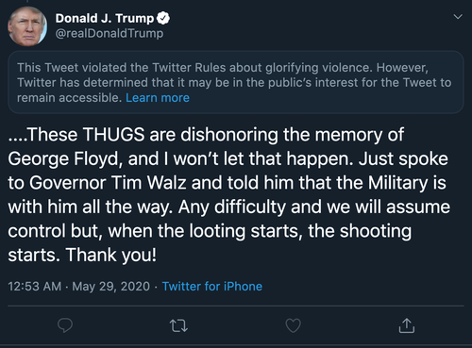
Task: Click the 12:53 AM time stamp
Action: (35, 287)
